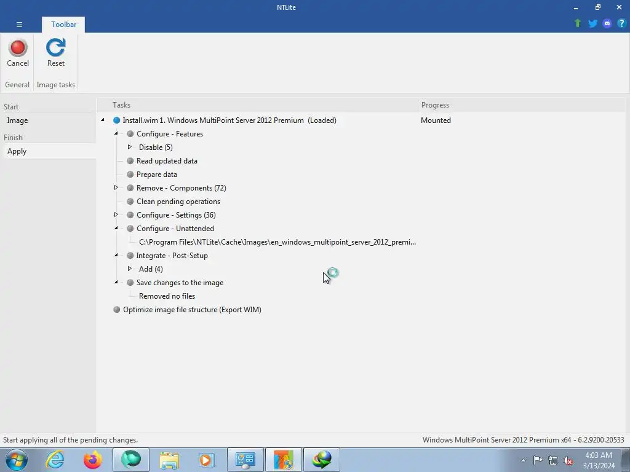Open the media player taskbar icon
630x472 pixels.
click(x=207, y=460)
